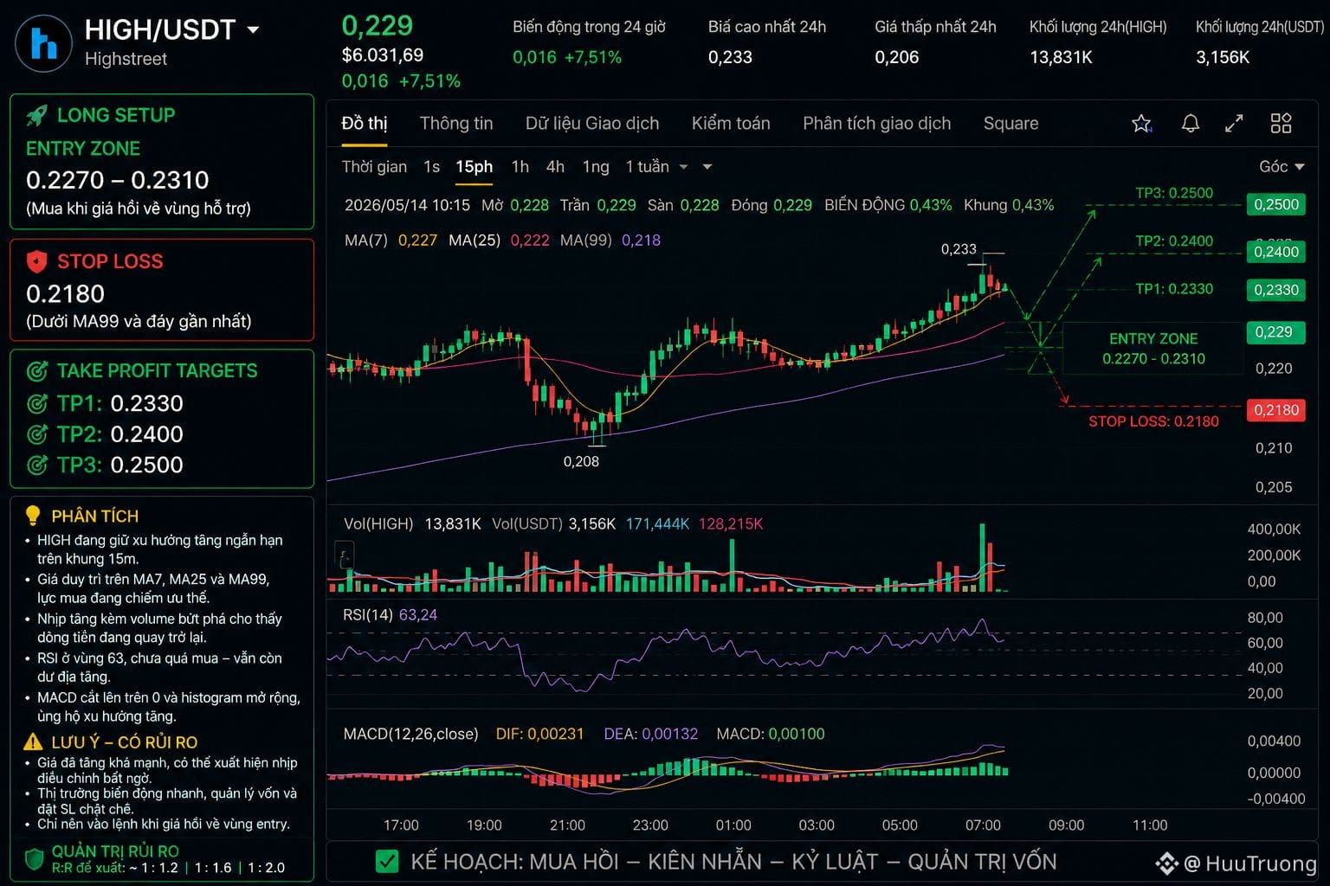The image size is (1330, 886).
Task: Click the Highstreet coin logo
Action: [43, 43]
